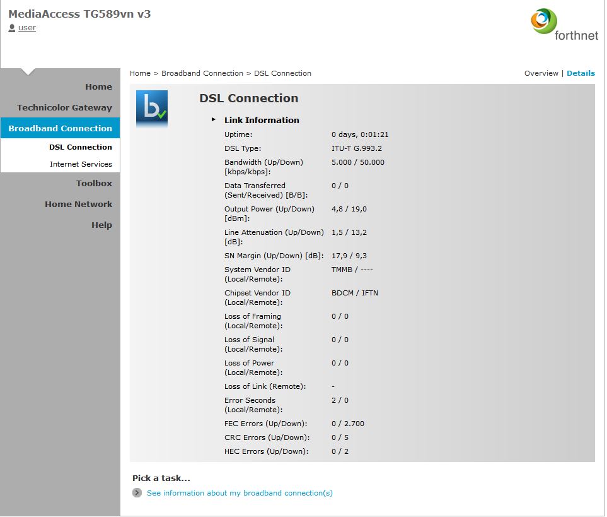Click the Loss of Link (Remote) label
Screen dimensions: 607x517
[x=265, y=386]
